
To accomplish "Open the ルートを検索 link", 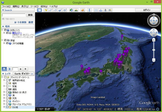I will pyautogui.click(x=20, y=22).
